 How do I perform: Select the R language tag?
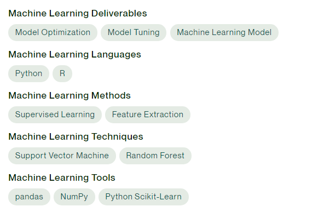click(x=62, y=73)
